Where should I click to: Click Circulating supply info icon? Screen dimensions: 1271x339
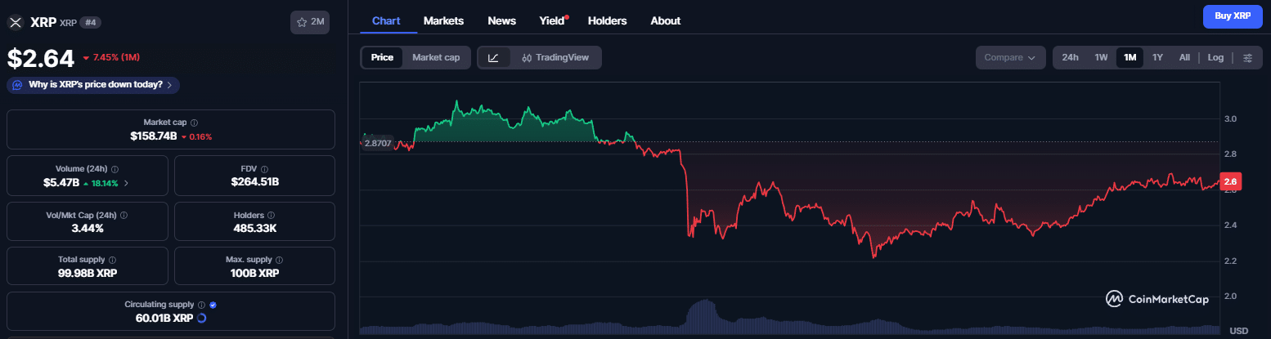click(x=201, y=305)
